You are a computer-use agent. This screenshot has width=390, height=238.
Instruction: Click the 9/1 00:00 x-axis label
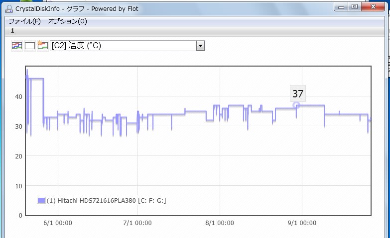pos(302,223)
